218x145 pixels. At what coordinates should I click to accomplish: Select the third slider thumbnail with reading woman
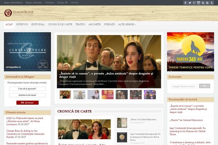93,95
